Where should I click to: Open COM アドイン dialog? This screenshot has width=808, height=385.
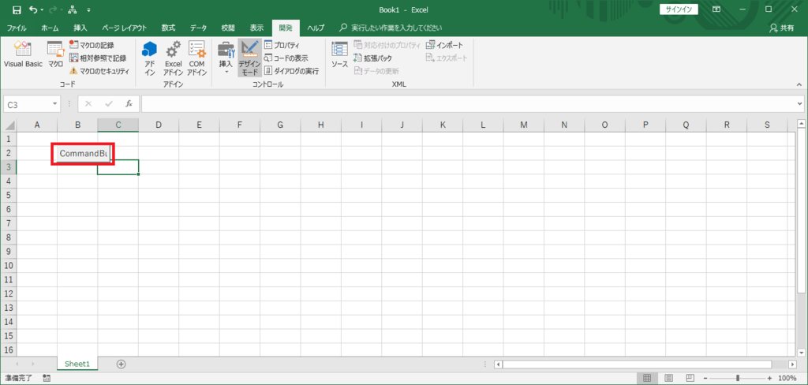pyautogui.click(x=196, y=58)
